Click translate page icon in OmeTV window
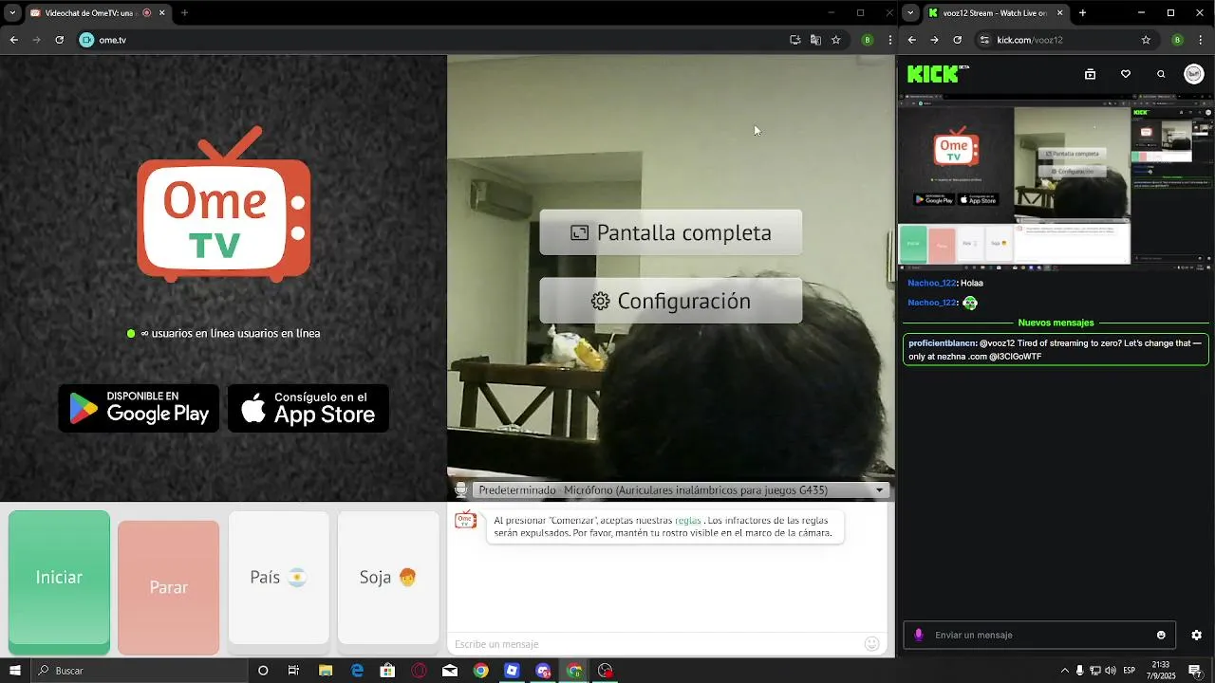This screenshot has height=683, width=1215. (815, 40)
